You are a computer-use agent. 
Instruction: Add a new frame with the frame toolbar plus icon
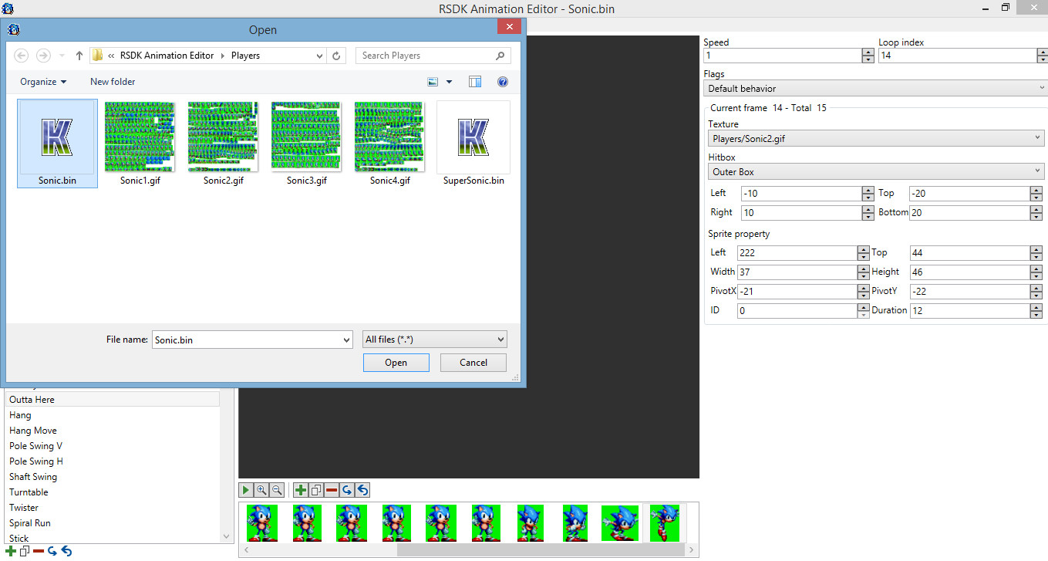click(x=301, y=490)
